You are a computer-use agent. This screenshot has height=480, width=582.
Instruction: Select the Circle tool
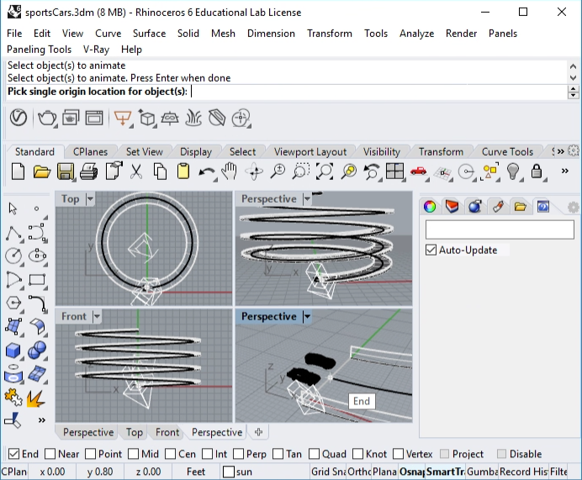coord(13,256)
